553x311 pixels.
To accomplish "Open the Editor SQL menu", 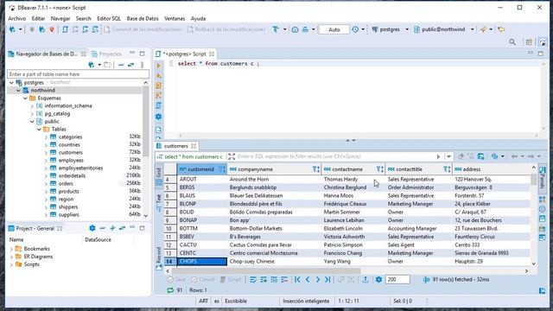I will (x=109, y=18).
